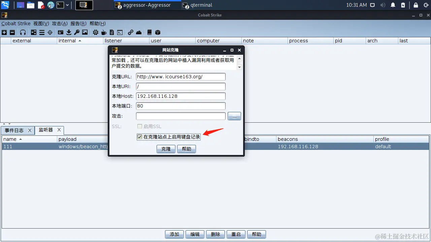Open listeners via the headphones icon
Image resolution: width=431 pixels, height=242 pixels.
(x=23, y=33)
